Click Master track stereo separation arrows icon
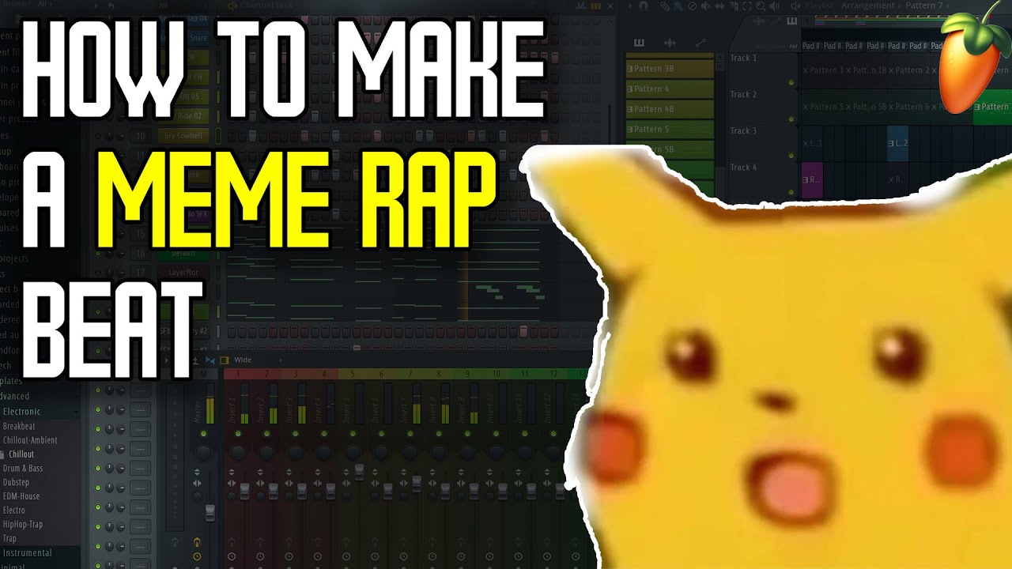1012x569 pixels. (x=197, y=481)
